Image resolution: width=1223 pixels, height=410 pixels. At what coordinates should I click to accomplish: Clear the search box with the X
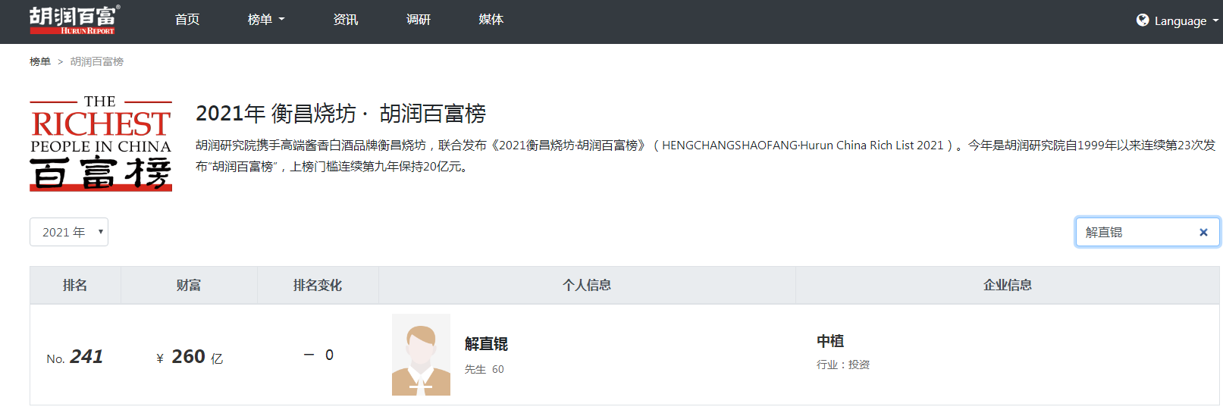1203,233
